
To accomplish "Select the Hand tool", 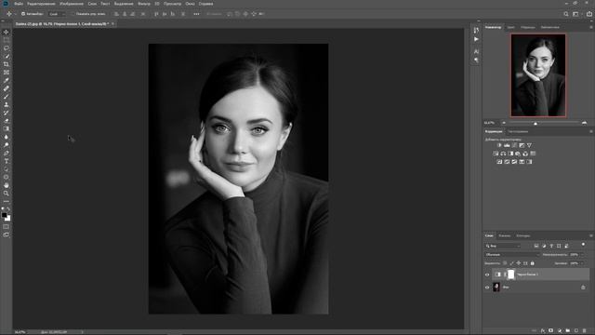I will click(x=7, y=185).
